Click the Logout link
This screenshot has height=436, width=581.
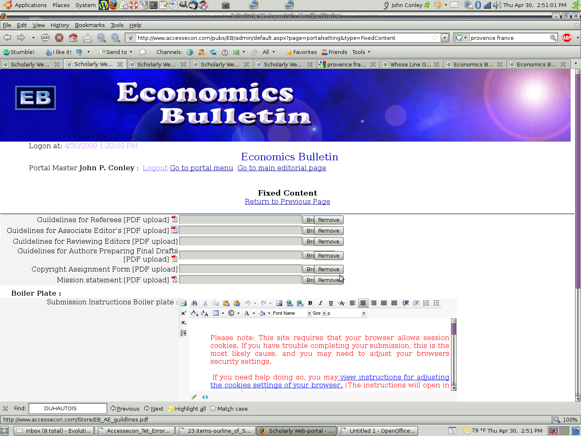155,168
